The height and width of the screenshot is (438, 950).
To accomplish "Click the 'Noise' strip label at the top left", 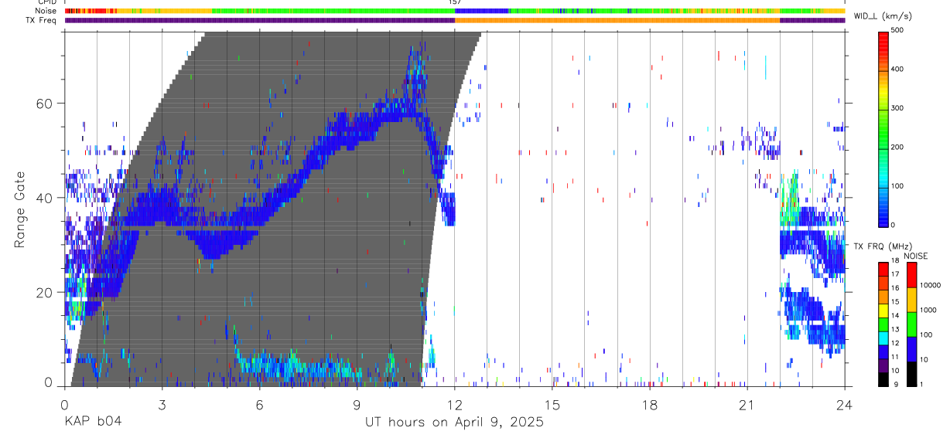I will (x=46, y=11).
